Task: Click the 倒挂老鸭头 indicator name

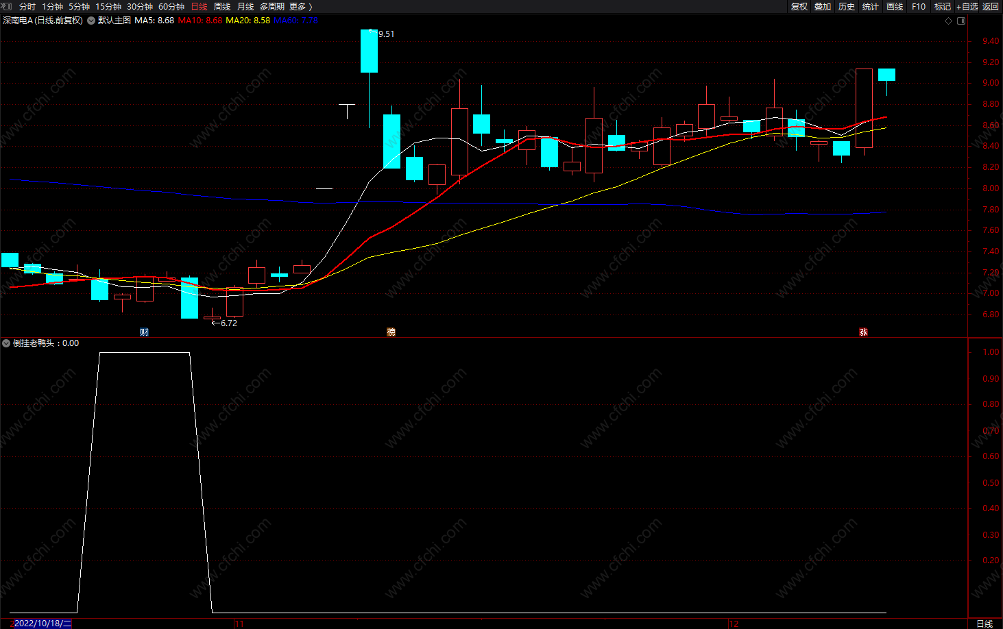Action: (33, 343)
